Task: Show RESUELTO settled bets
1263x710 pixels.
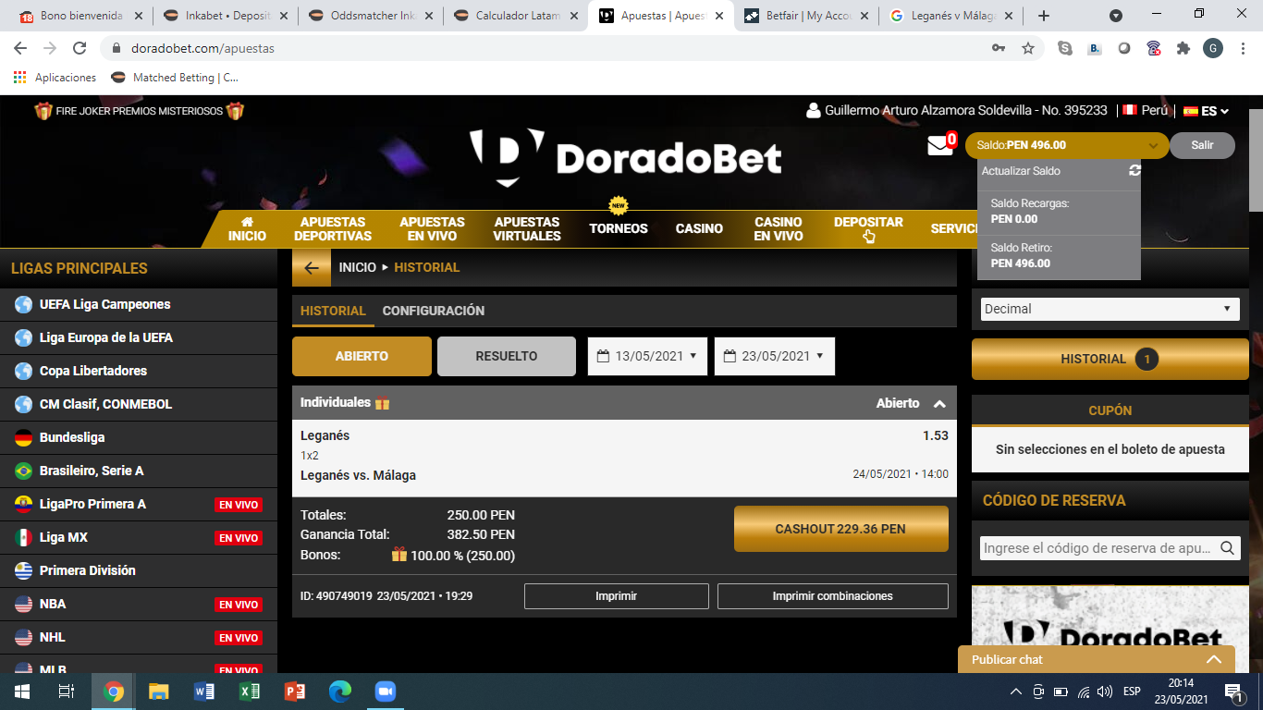Action: pos(507,356)
